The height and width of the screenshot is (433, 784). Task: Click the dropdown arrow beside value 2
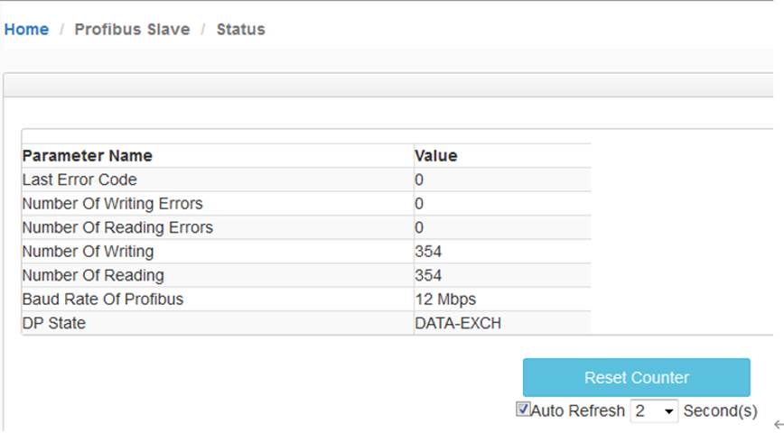(x=668, y=411)
